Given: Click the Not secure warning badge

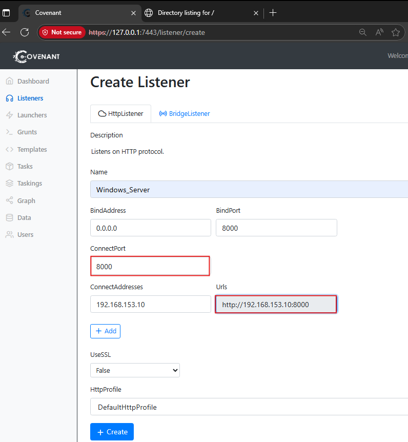Looking at the screenshot, I should (62, 32).
